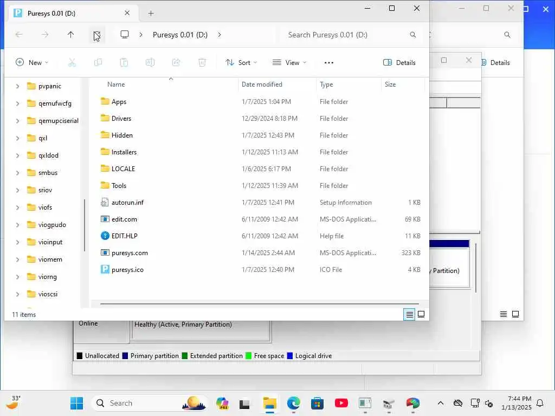Select the puresys.com file
Image resolution: width=555 pixels, height=416 pixels.
130,253
